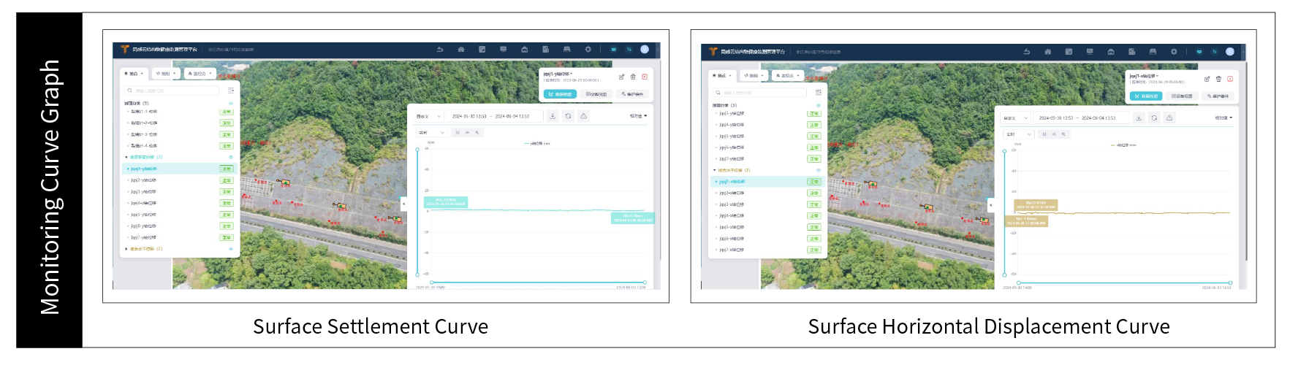
Task: Click warning triangle icon in Surface Settlement chart panel
Action: point(583,116)
